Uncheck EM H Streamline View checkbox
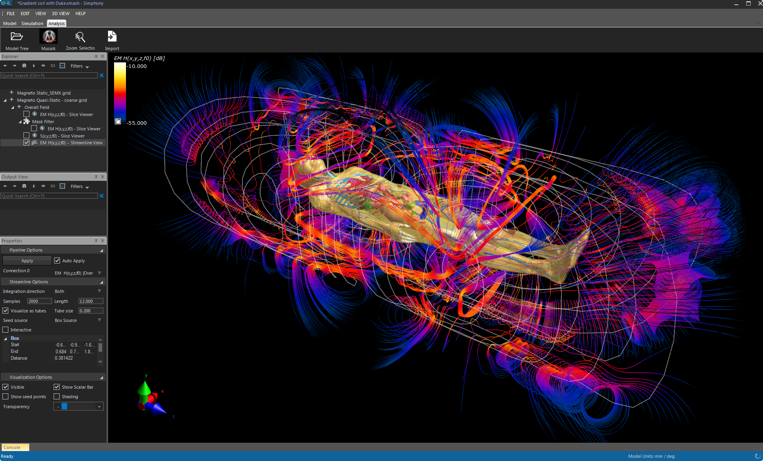 point(27,143)
